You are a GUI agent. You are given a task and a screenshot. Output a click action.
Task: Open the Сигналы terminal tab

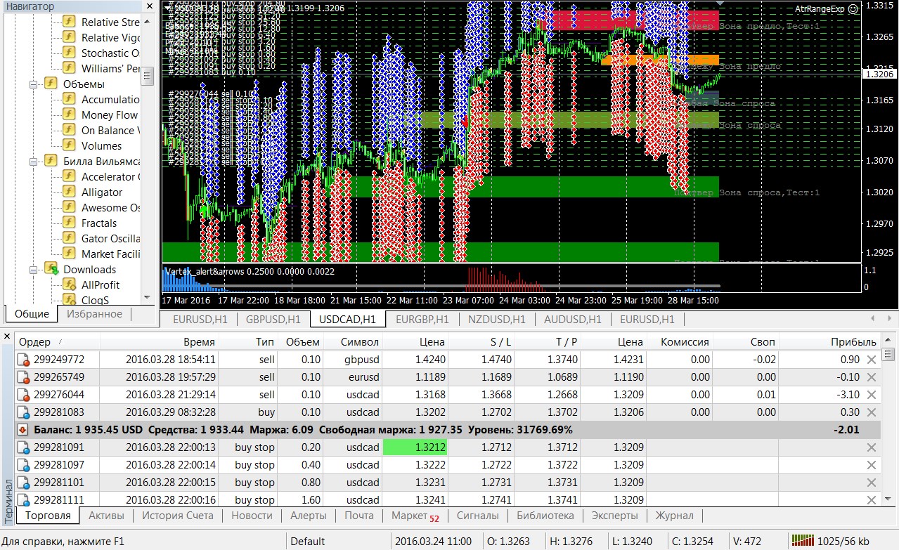pyautogui.click(x=478, y=516)
